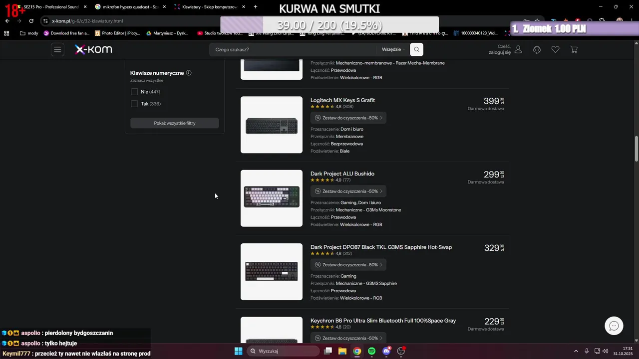Open Dark Project ALU Bushido product
Viewport: 639px width, 359px height.
click(x=342, y=174)
